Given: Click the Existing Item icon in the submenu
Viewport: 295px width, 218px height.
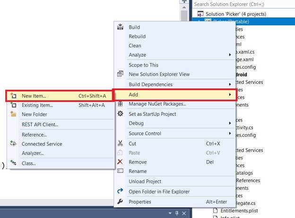Looking at the screenshot, I should tap(13, 105).
